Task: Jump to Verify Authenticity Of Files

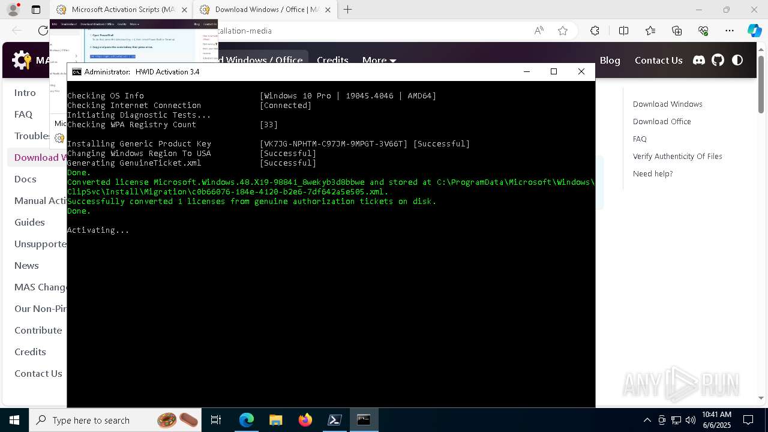Action: click(677, 156)
